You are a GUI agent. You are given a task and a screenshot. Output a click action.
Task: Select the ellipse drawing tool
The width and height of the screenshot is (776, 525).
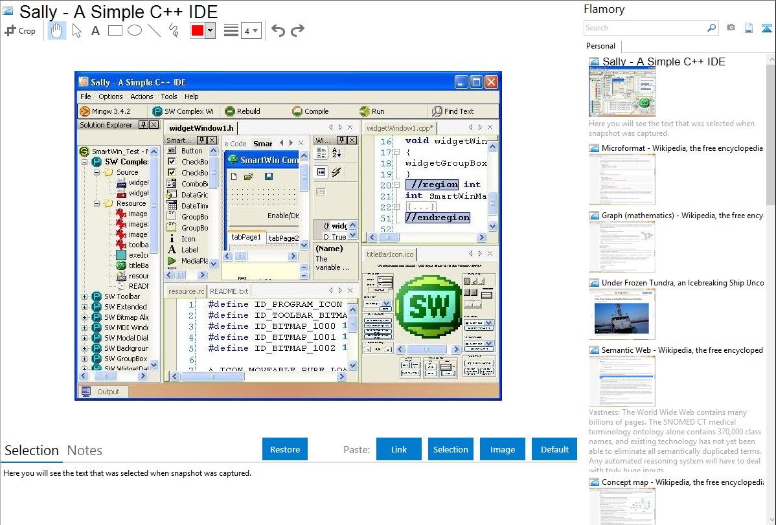click(x=135, y=30)
